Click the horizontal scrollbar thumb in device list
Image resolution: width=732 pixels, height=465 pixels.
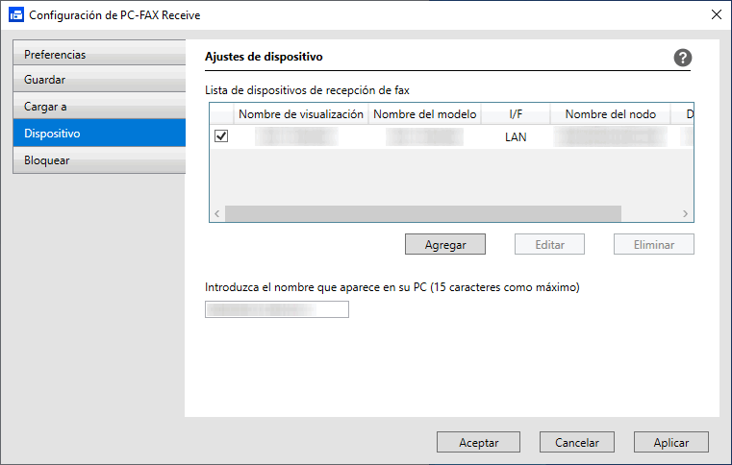tap(423, 214)
